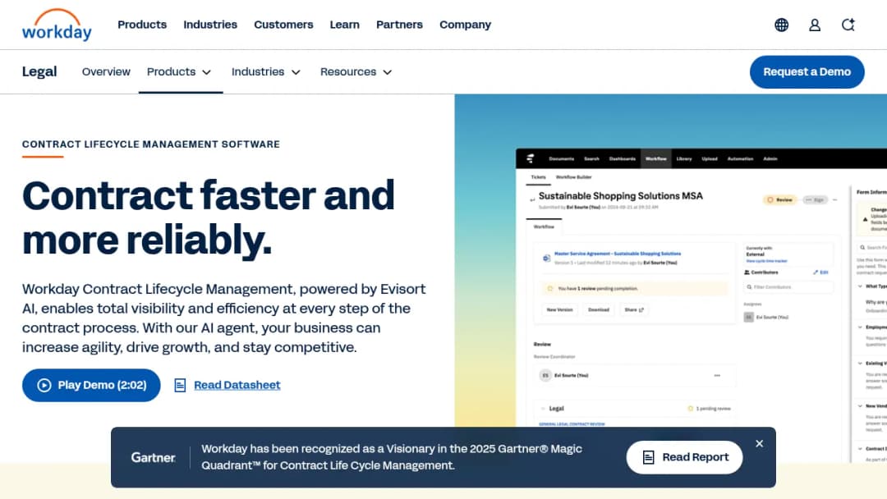Open the Read Datasheet link
The width and height of the screenshot is (887, 499).
[x=237, y=386]
